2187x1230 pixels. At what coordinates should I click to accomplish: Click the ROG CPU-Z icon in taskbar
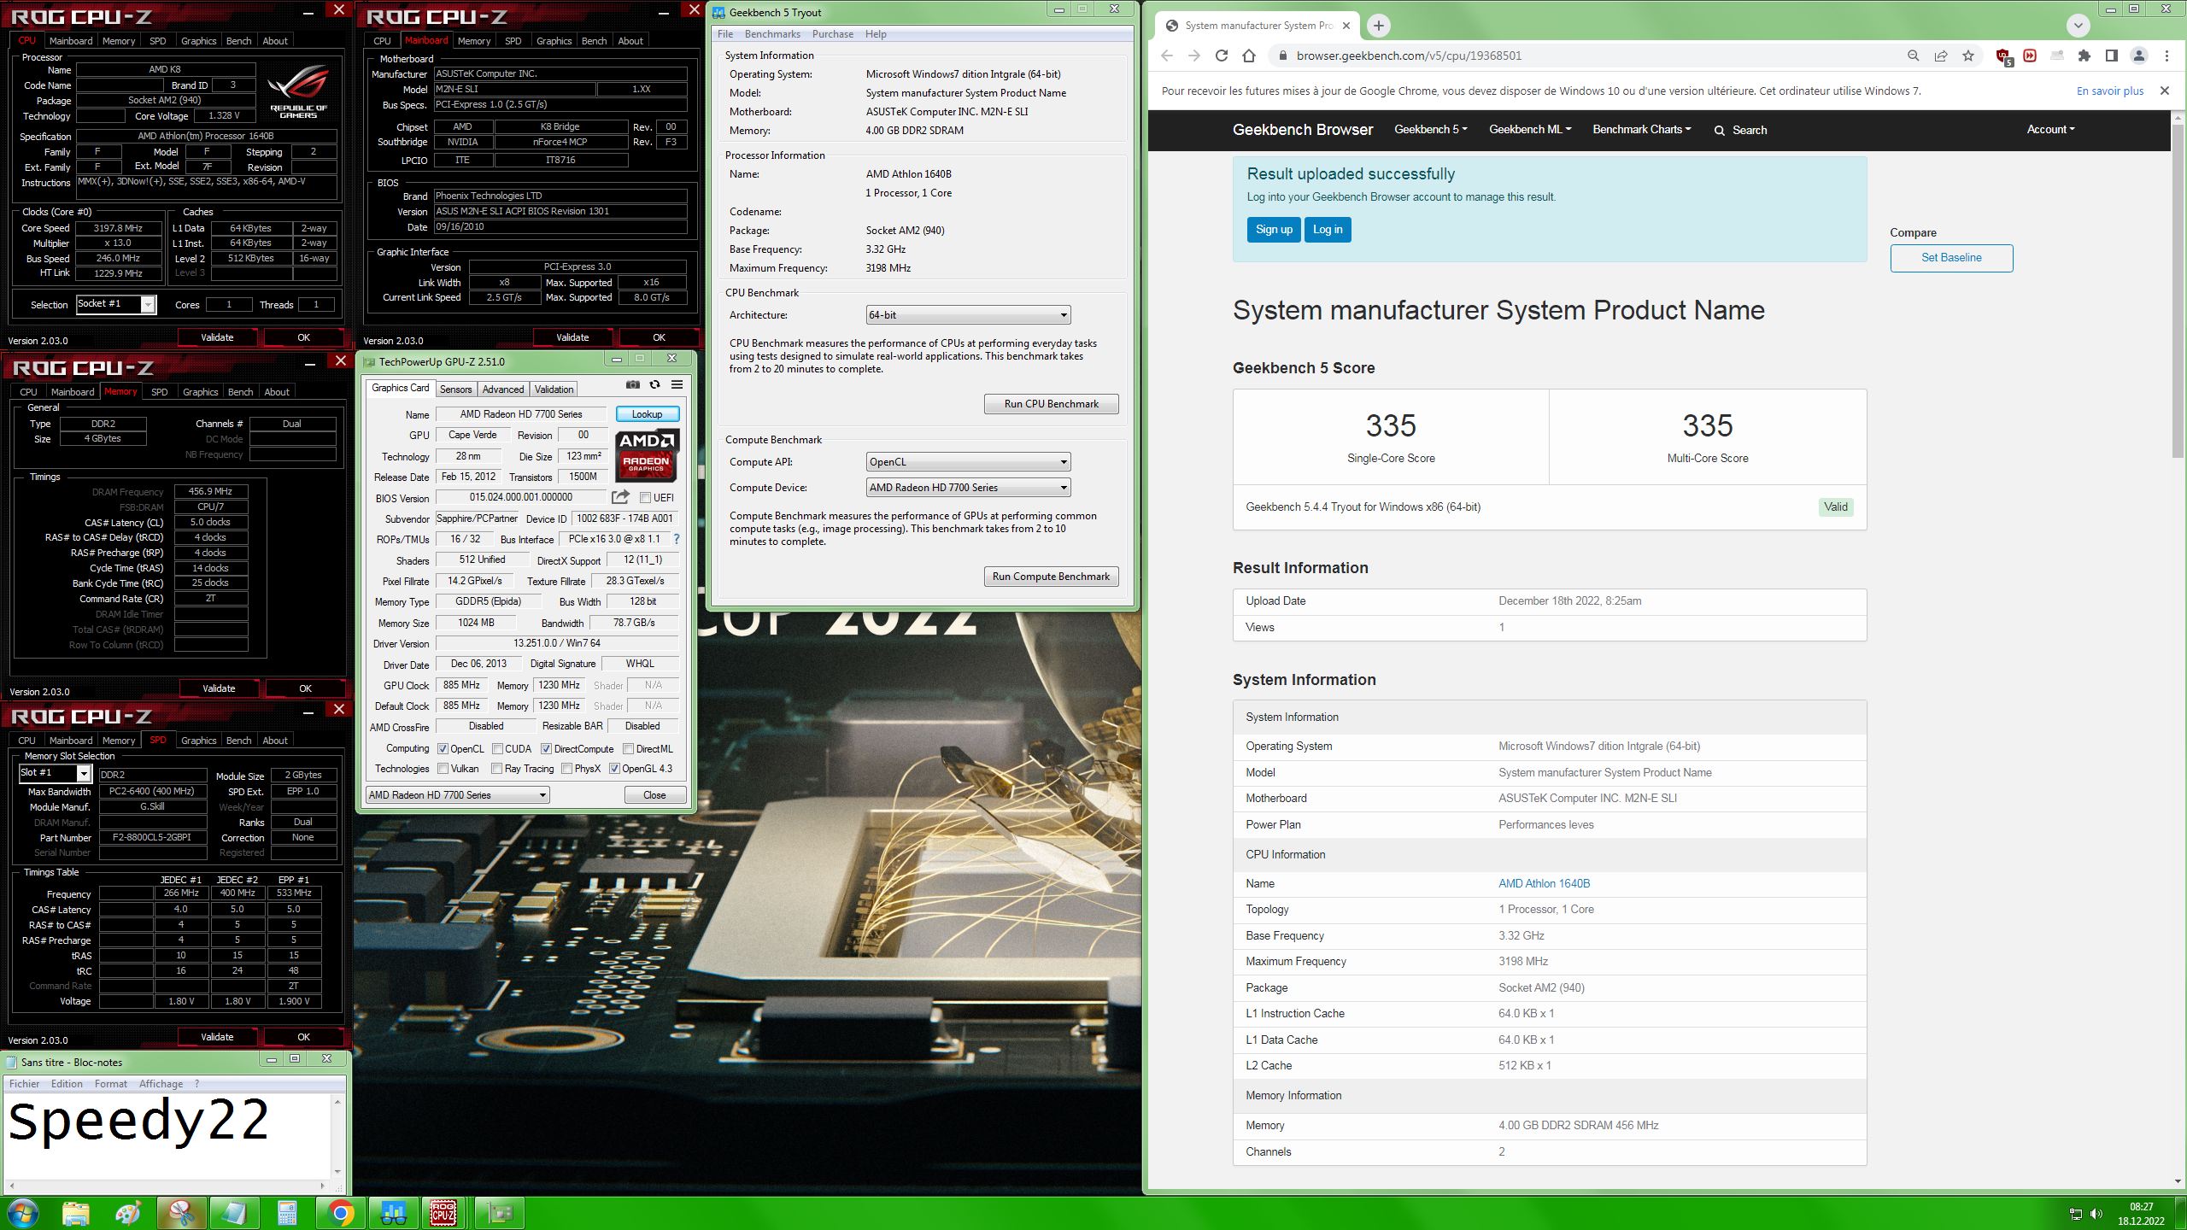pos(443,1213)
